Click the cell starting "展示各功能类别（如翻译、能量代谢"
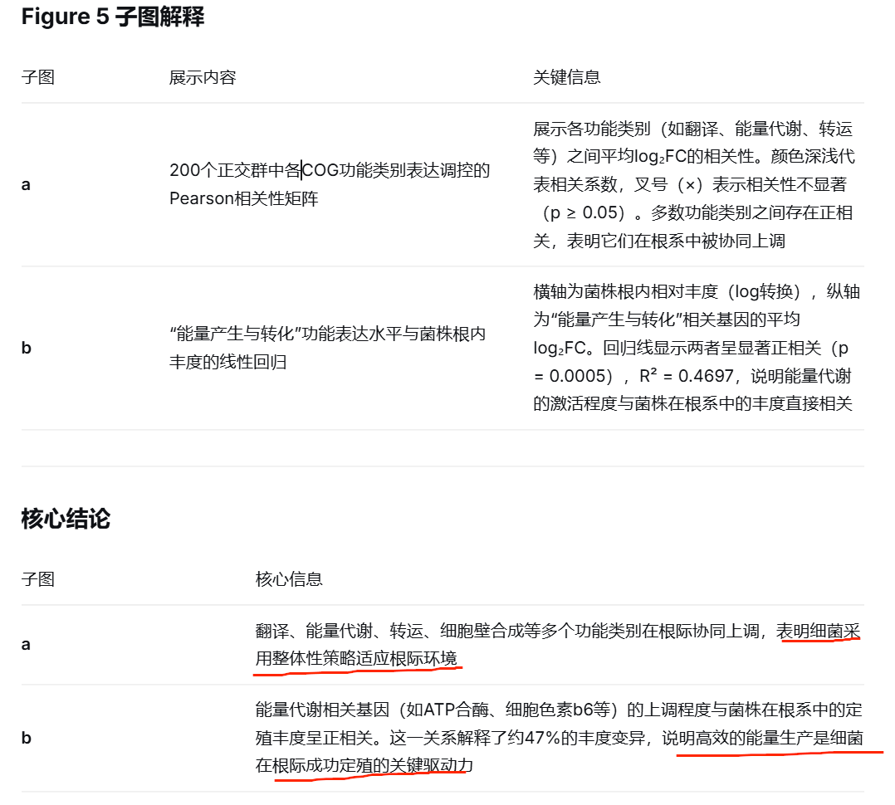895x805 pixels. (x=693, y=185)
